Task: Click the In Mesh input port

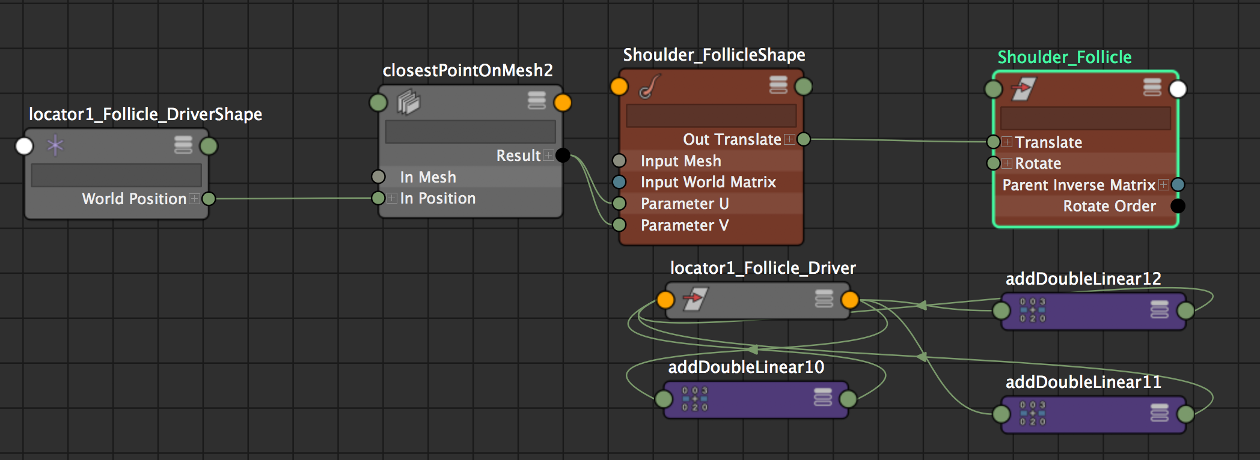Action: click(x=378, y=177)
